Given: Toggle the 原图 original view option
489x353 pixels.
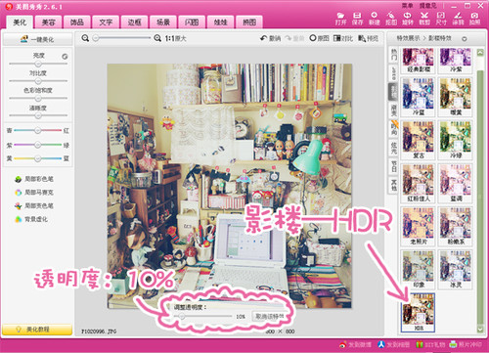Looking at the screenshot, I should coord(319,38).
